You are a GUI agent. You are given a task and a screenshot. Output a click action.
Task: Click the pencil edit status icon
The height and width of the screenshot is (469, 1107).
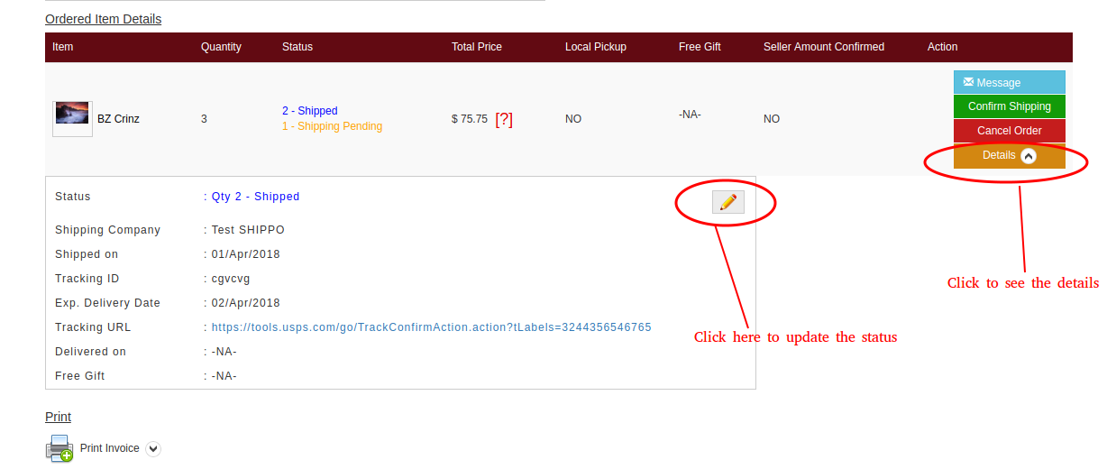coord(728,202)
